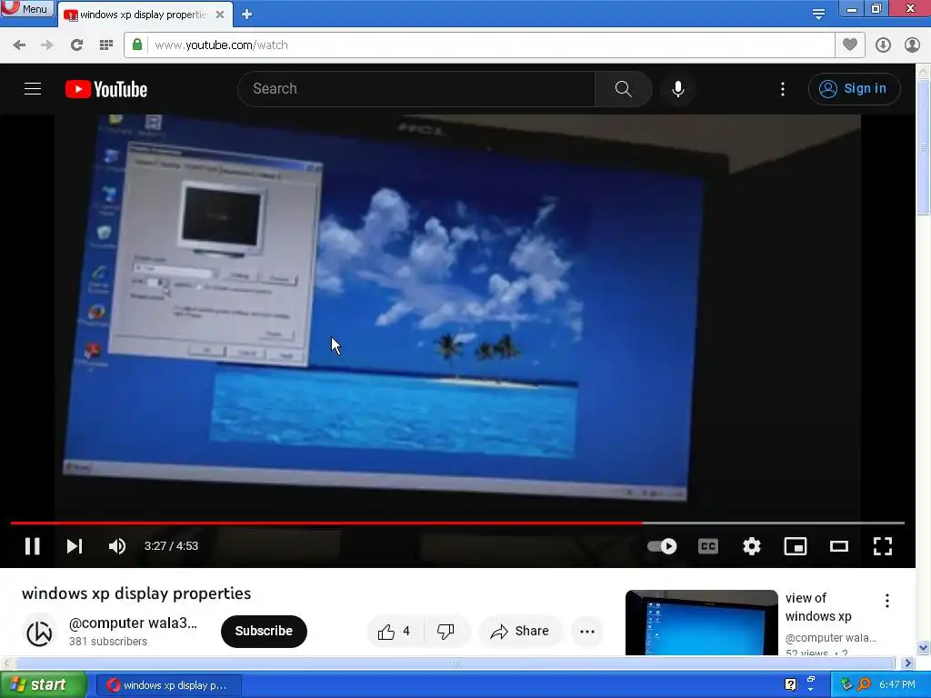Open browser downloads panel
Screen dimensions: 931x698
883,45
